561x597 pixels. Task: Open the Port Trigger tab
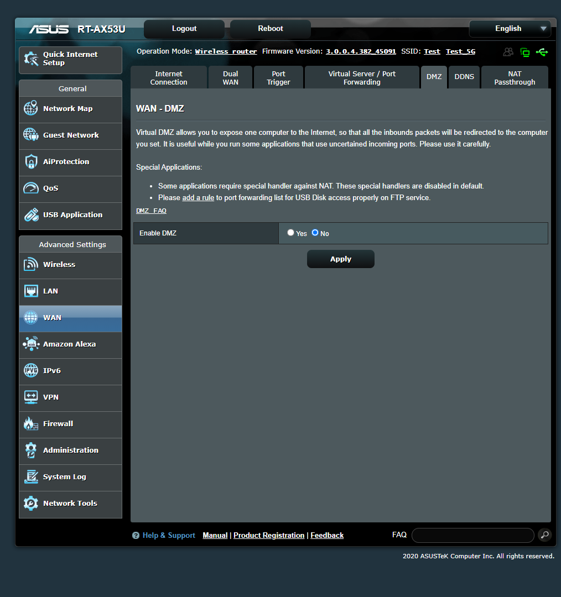(x=279, y=78)
